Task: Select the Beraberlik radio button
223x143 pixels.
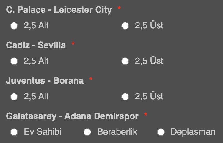Action: pyautogui.click(x=87, y=132)
